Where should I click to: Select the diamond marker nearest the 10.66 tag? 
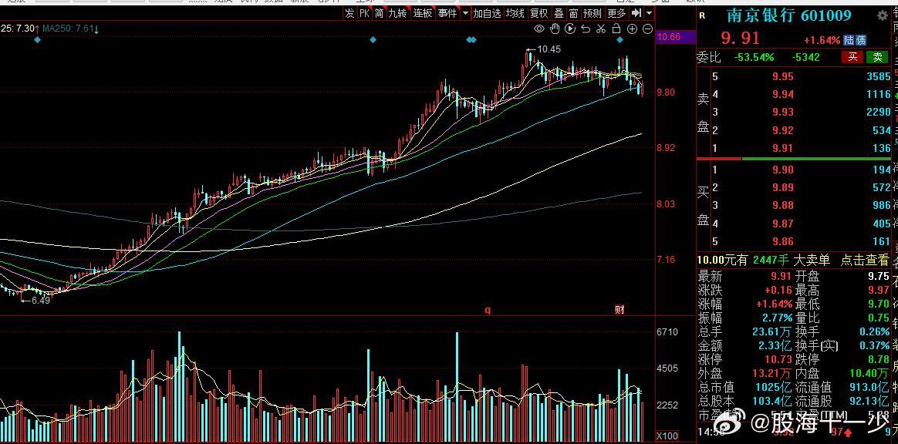(x=619, y=39)
